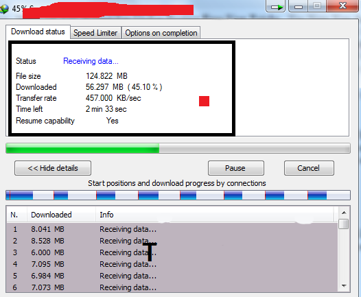The height and width of the screenshot is (297, 361).
Task: Select connection row with 7.095 MB
Action: pyautogui.click(x=172, y=264)
